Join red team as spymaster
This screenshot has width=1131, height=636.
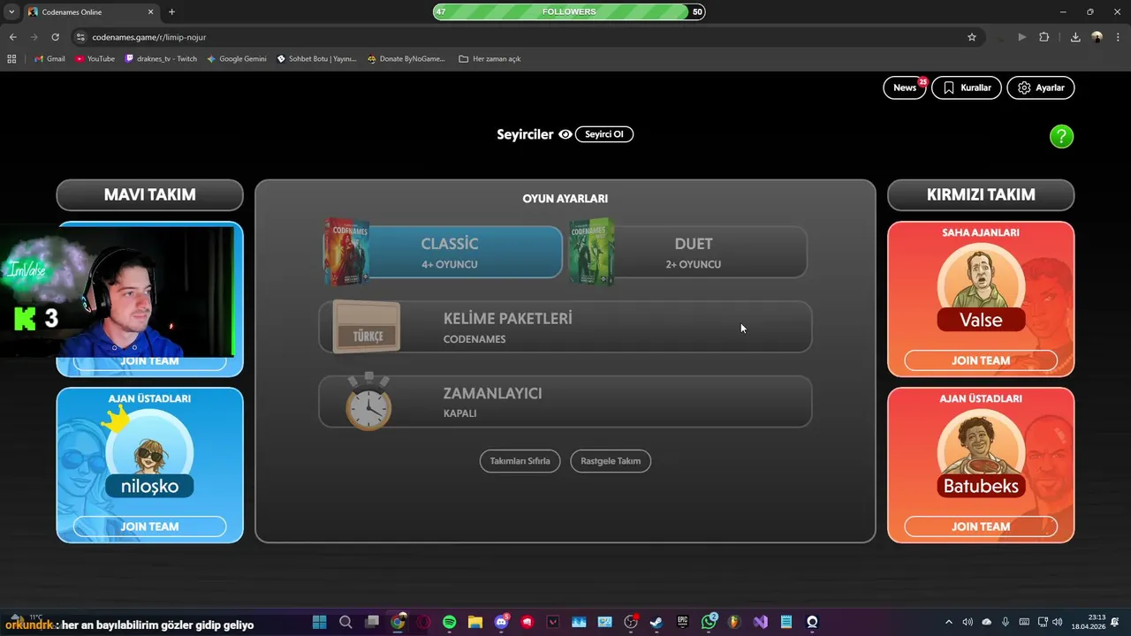(x=981, y=526)
